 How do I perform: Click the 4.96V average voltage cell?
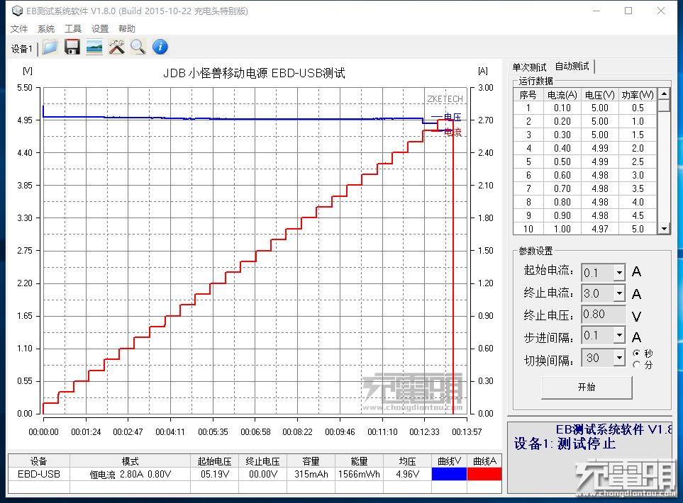[x=407, y=474]
